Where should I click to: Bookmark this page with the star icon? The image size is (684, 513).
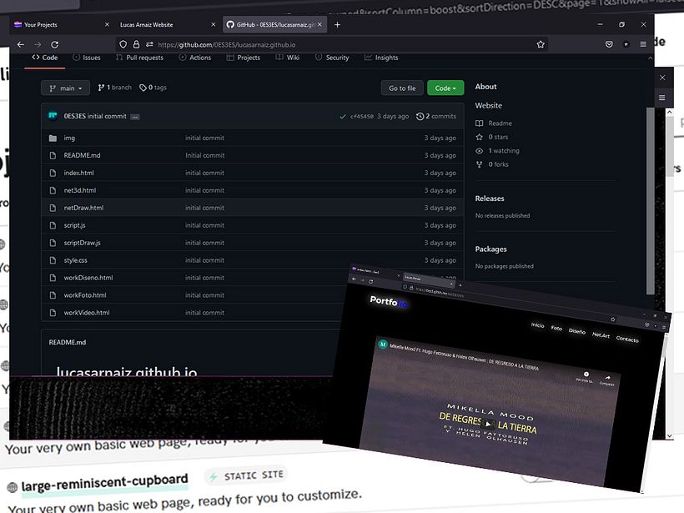pos(541,44)
